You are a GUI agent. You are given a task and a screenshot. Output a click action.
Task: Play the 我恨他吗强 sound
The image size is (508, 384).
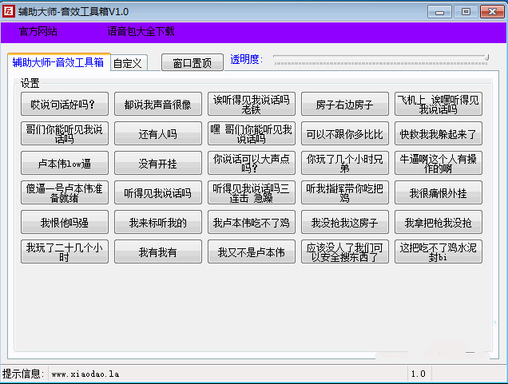click(65, 222)
